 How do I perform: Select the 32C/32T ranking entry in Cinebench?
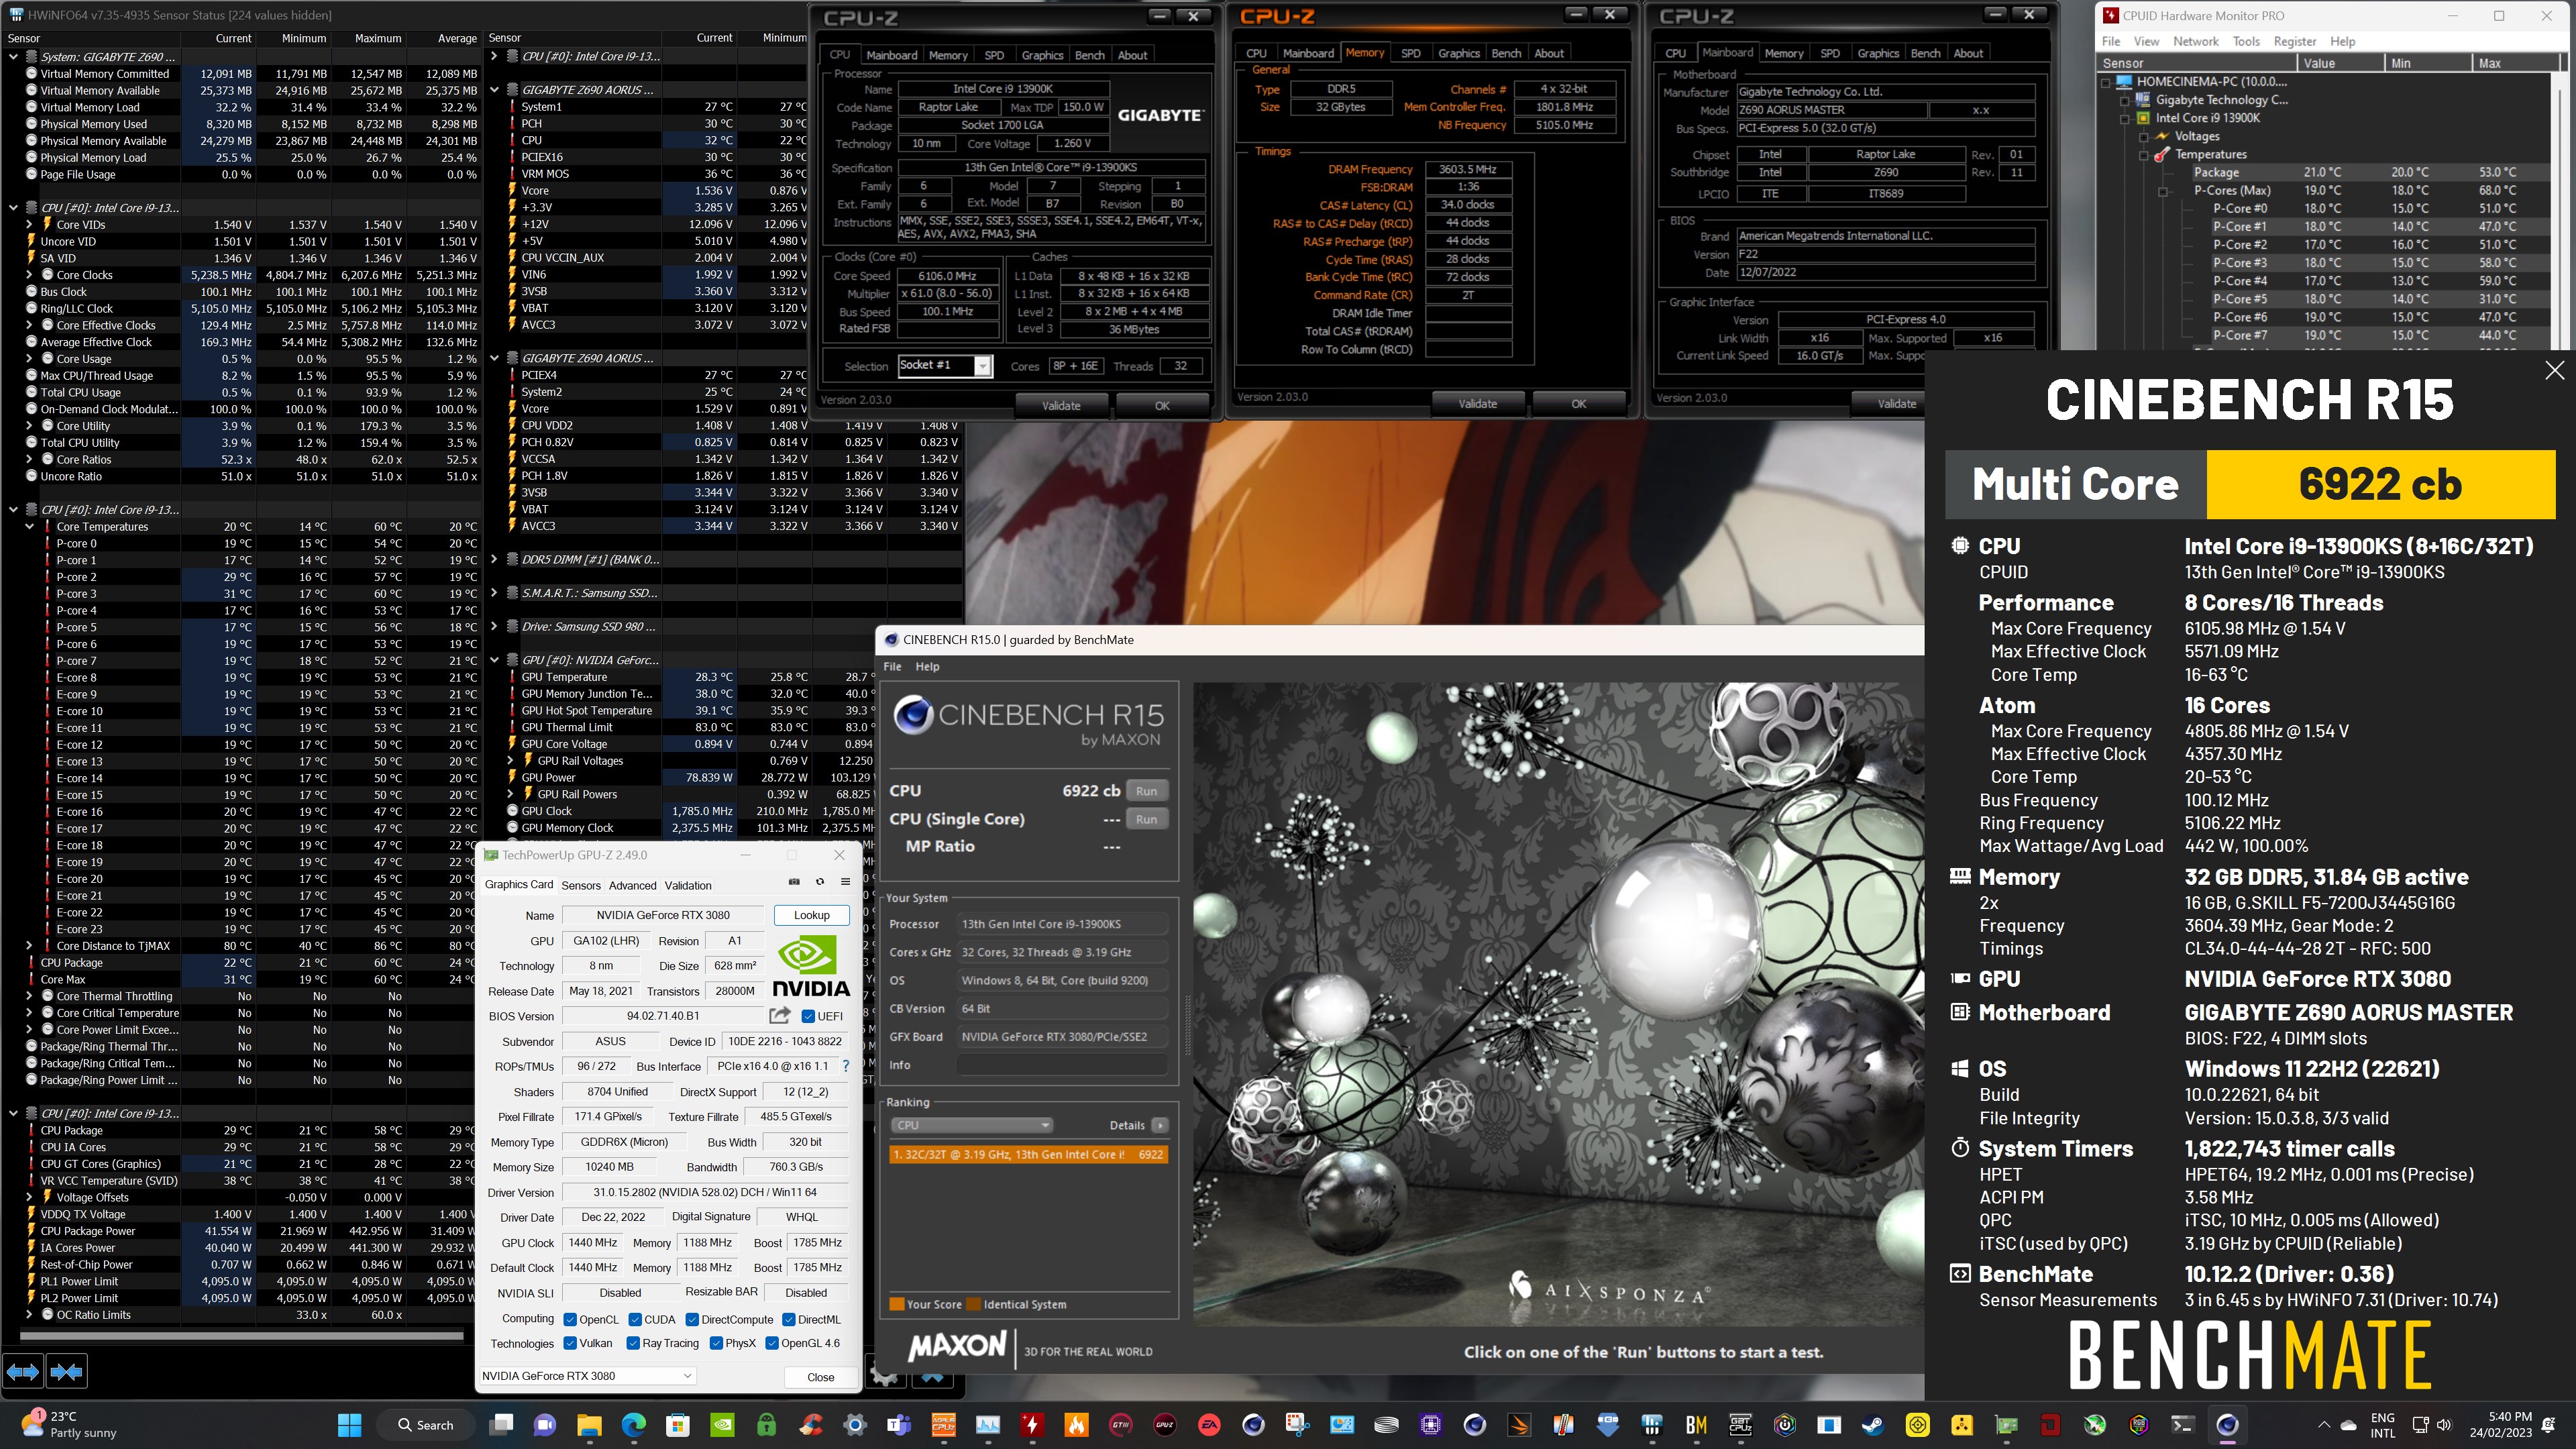click(1028, 1154)
